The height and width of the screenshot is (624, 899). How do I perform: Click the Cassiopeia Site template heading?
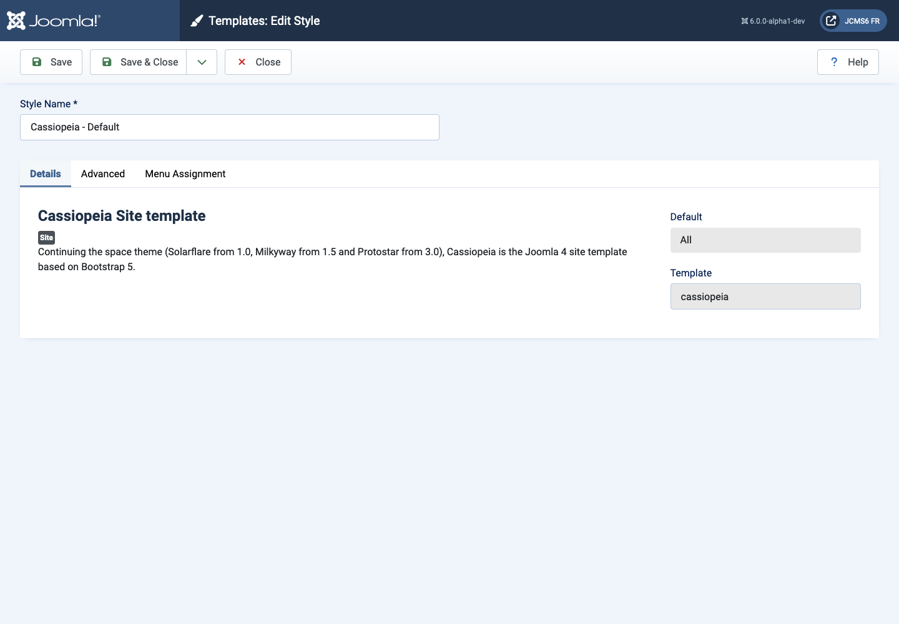coord(122,216)
